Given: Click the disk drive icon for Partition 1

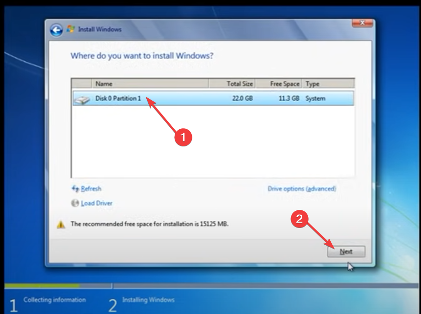Looking at the screenshot, I should coord(82,100).
